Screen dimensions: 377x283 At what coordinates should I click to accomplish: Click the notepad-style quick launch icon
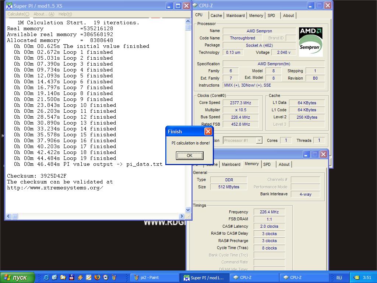88,277
